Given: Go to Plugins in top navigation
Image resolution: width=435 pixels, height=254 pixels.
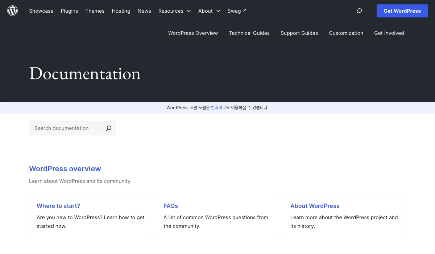Looking at the screenshot, I should pyautogui.click(x=69, y=11).
